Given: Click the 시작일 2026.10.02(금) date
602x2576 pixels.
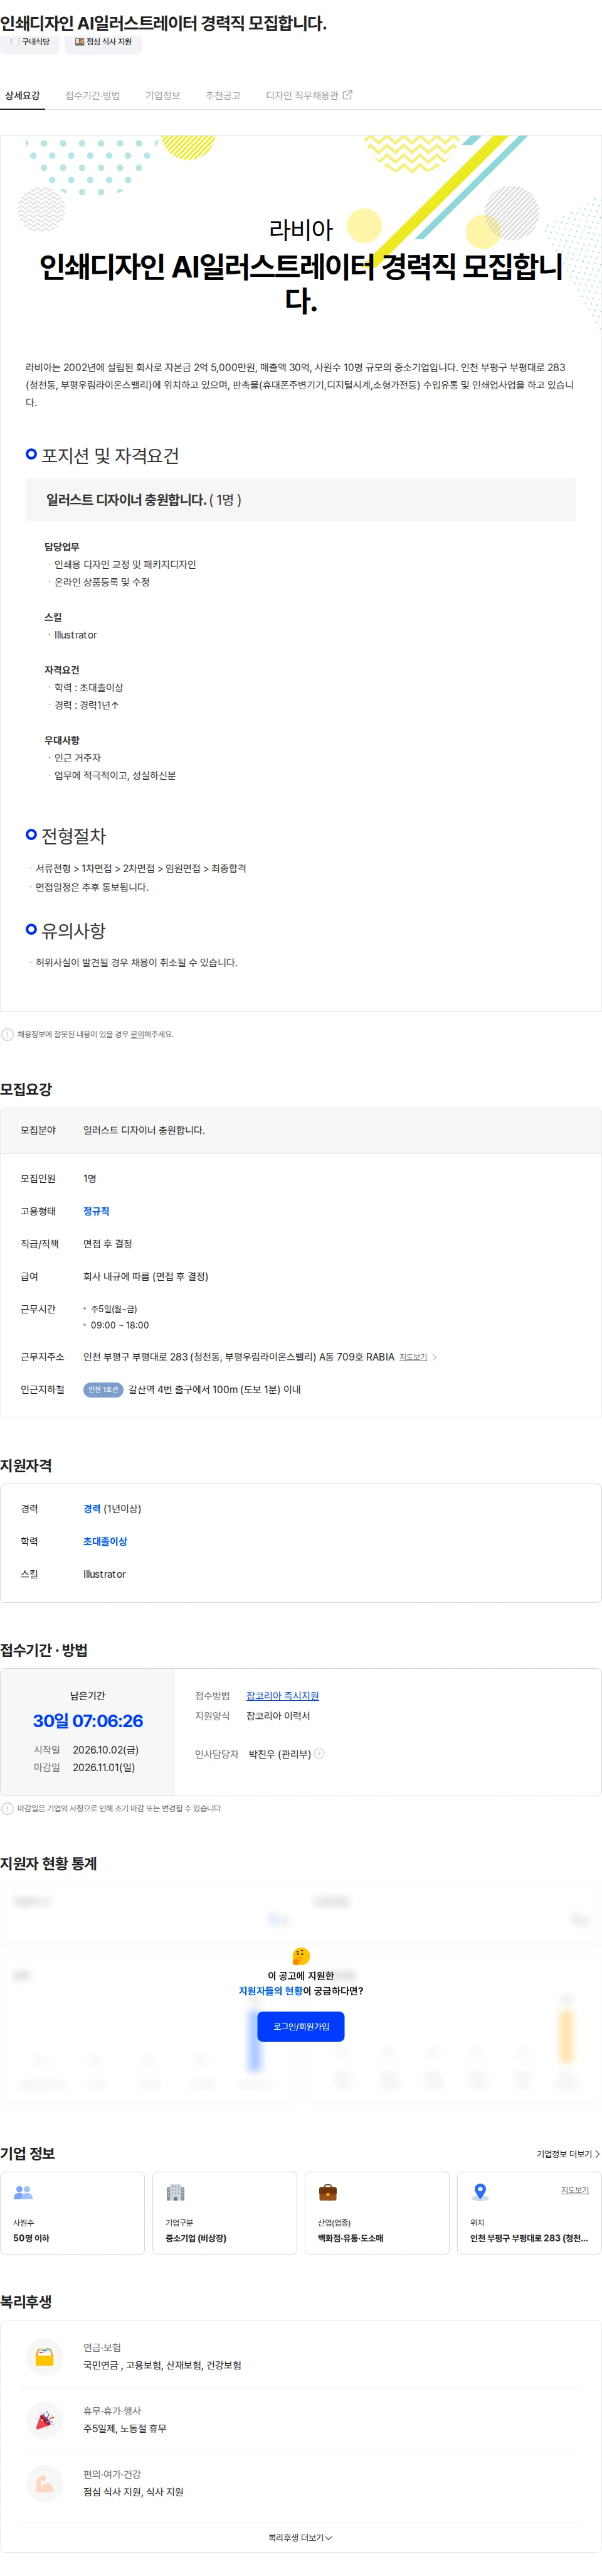Looking at the screenshot, I should [105, 1750].
